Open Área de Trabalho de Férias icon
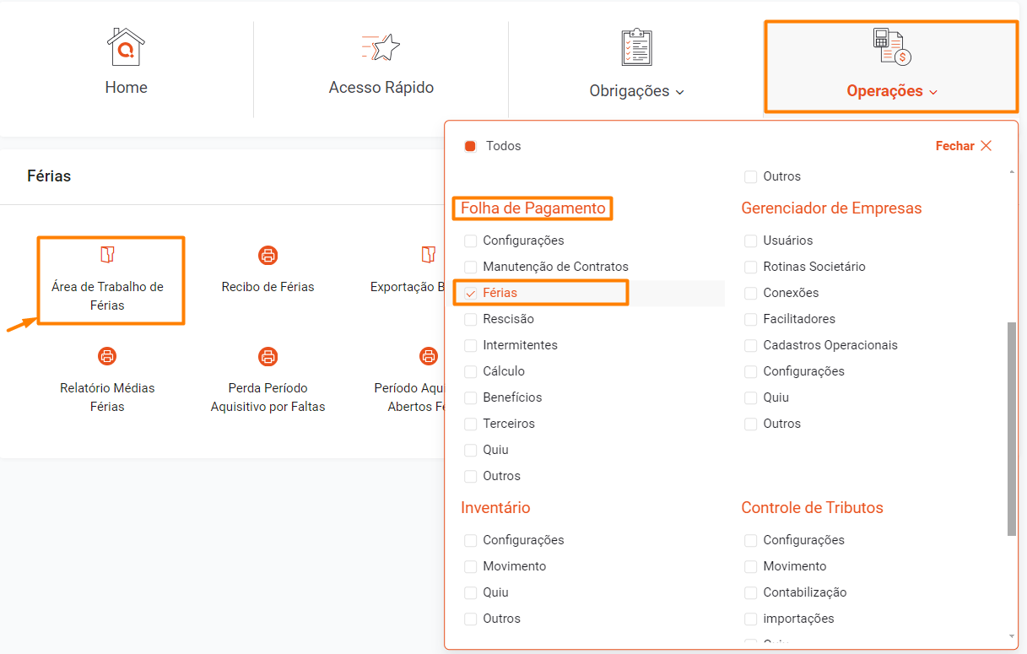Image resolution: width=1027 pixels, height=654 pixels. pos(107,255)
